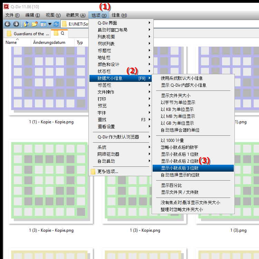Open the 文件 (F) menu
This screenshot has width=259, height=259.
click(12, 15)
